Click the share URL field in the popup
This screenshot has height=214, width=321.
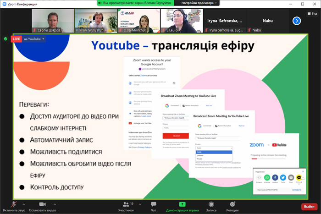pyautogui.click(x=273, y=190)
